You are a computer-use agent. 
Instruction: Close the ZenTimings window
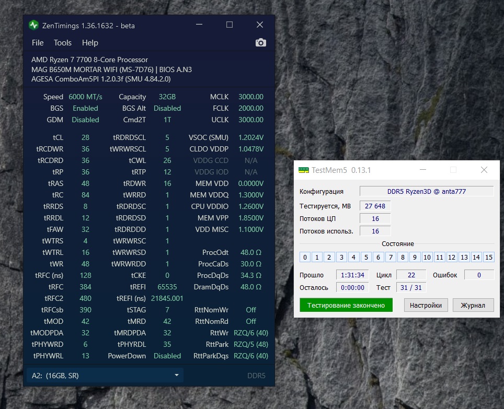tap(260, 25)
